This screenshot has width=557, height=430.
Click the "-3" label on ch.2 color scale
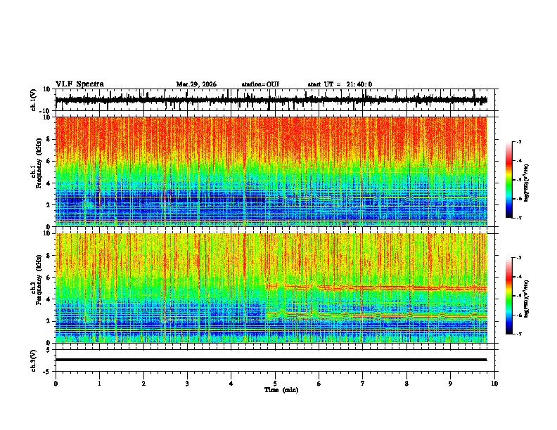coord(518,258)
